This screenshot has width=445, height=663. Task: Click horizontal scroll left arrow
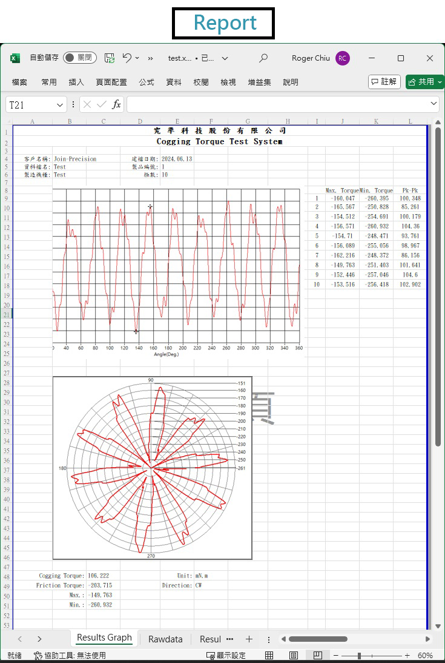(x=284, y=639)
